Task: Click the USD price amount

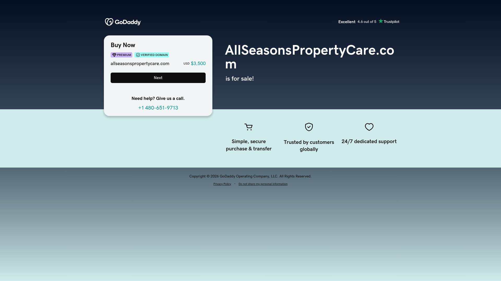Action: (x=198, y=63)
